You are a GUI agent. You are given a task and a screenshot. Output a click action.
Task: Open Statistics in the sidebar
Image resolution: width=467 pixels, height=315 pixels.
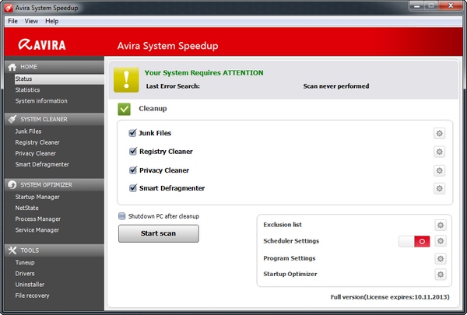click(27, 90)
